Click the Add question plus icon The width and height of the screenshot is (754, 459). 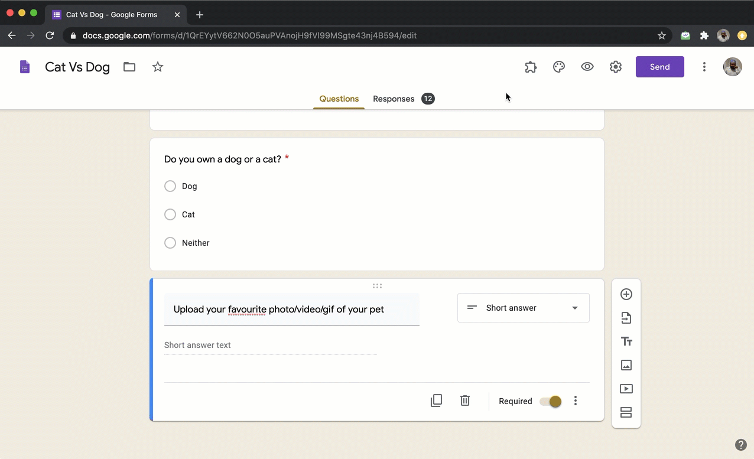[x=626, y=294]
